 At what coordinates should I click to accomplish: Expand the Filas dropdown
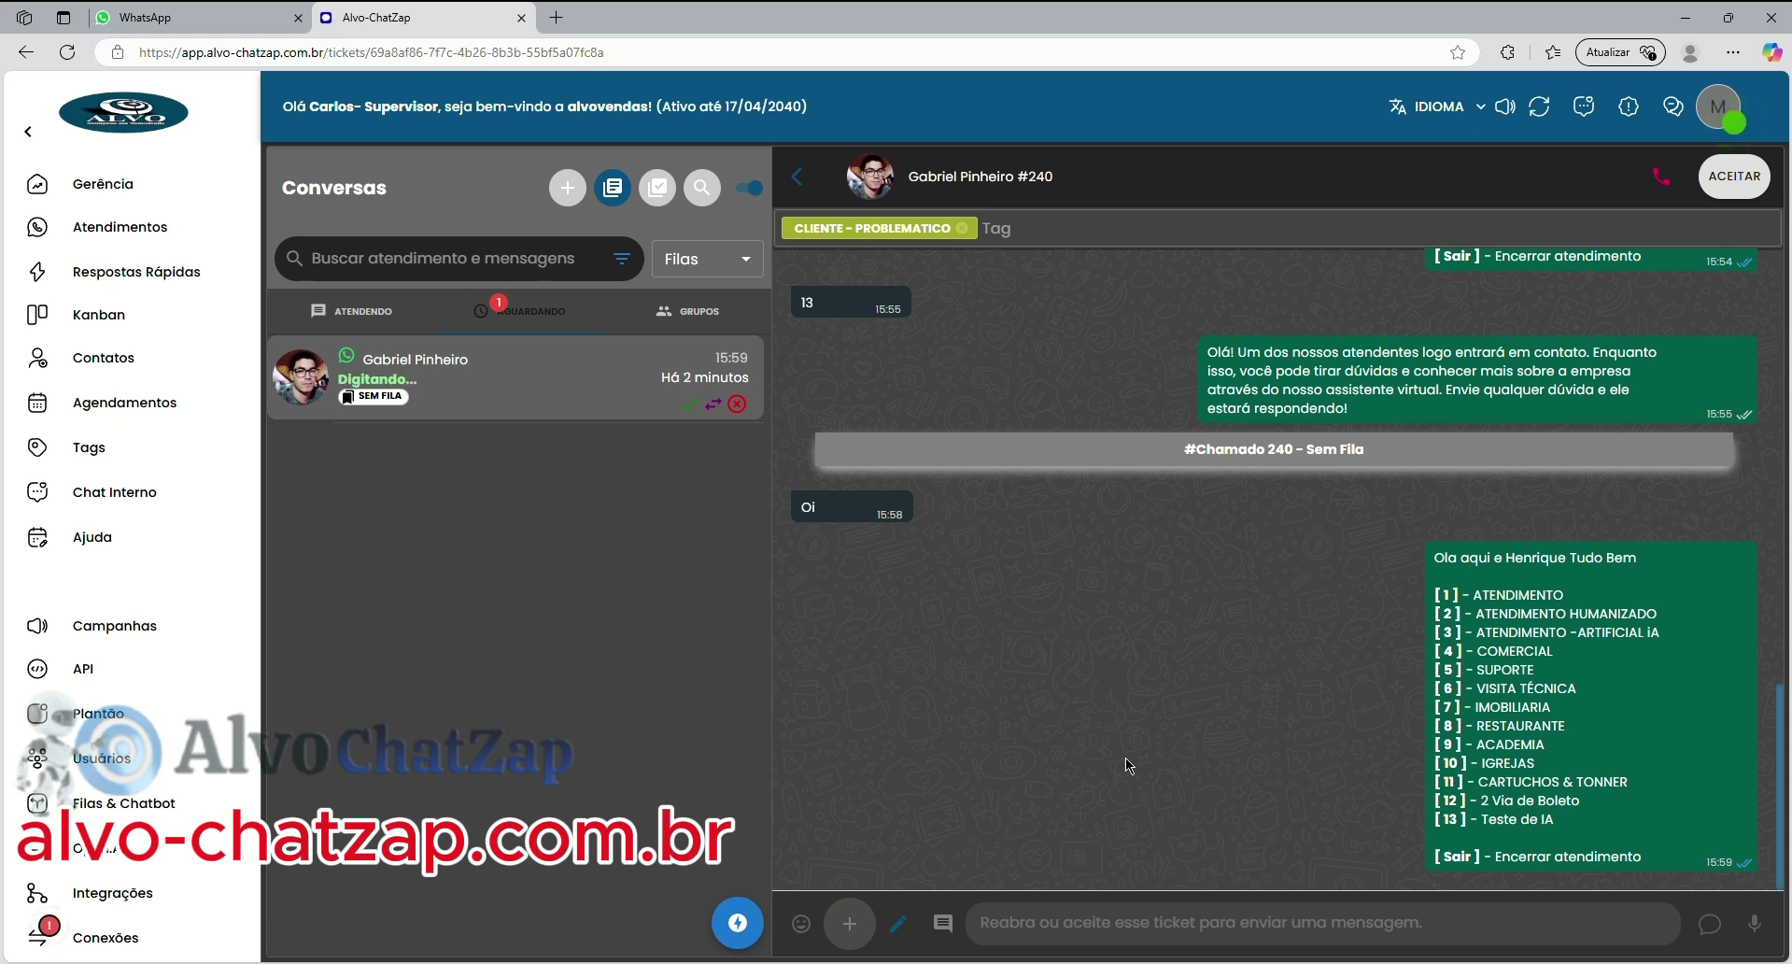(707, 259)
